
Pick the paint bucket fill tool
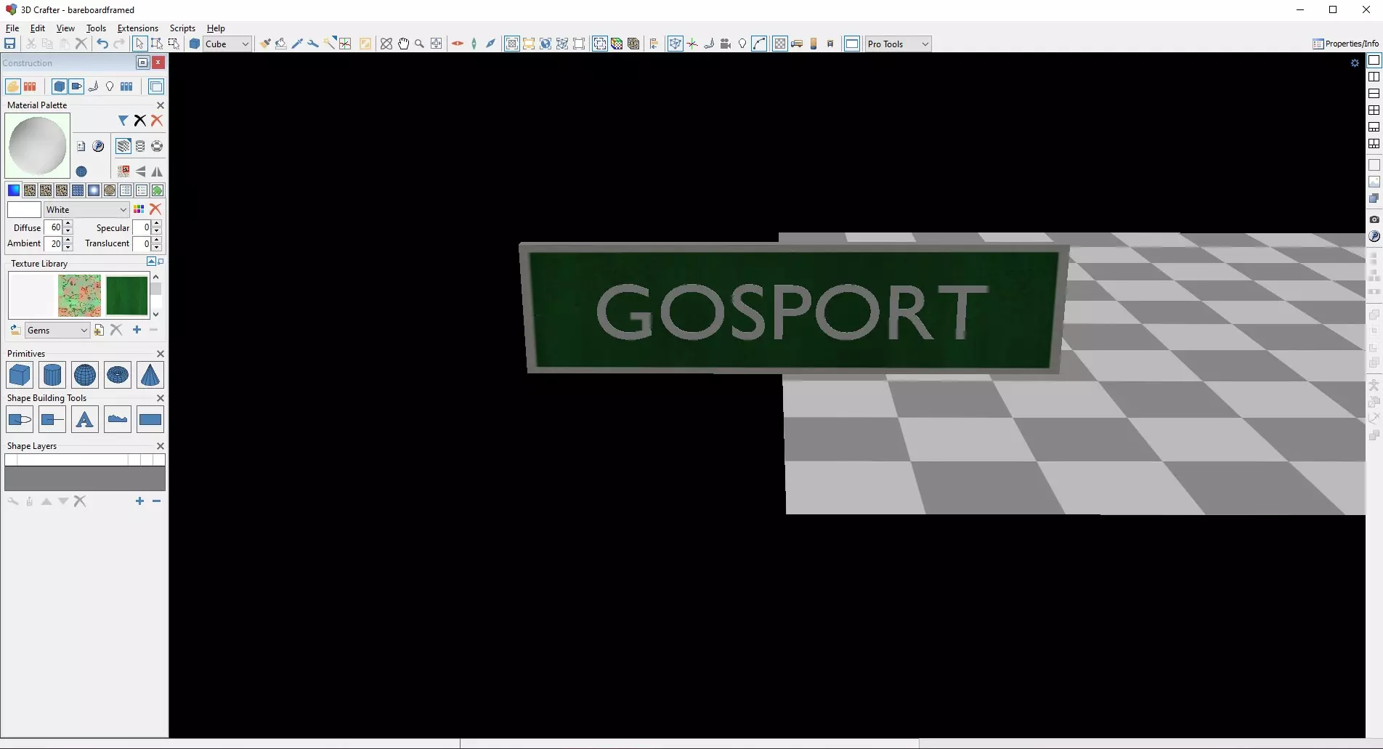[280, 44]
